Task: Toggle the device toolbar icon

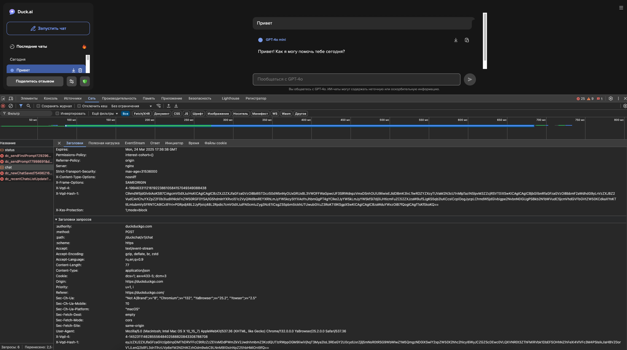Action: click(11, 98)
